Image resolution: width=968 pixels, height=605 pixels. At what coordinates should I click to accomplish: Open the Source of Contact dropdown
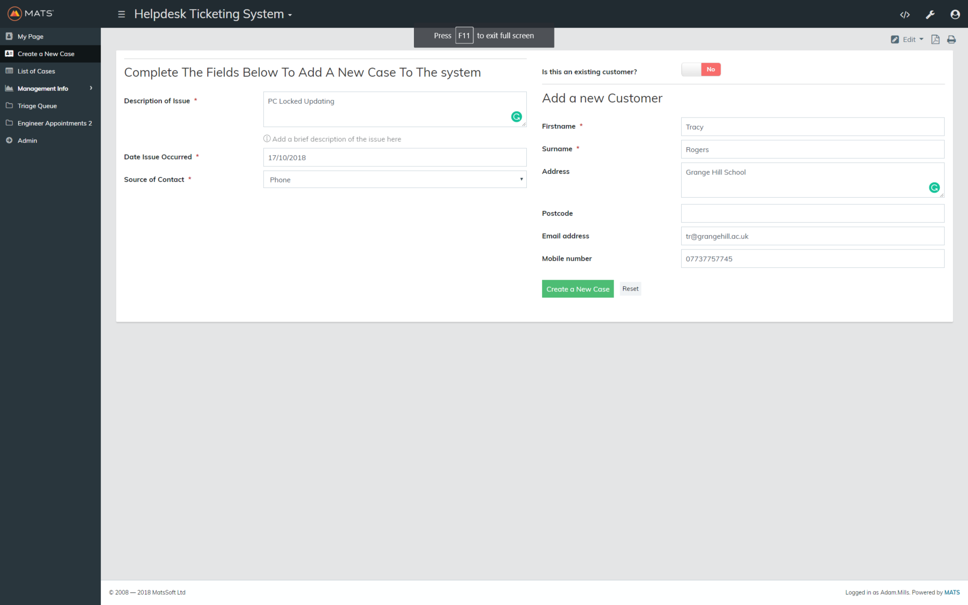click(x=395, y=179)
